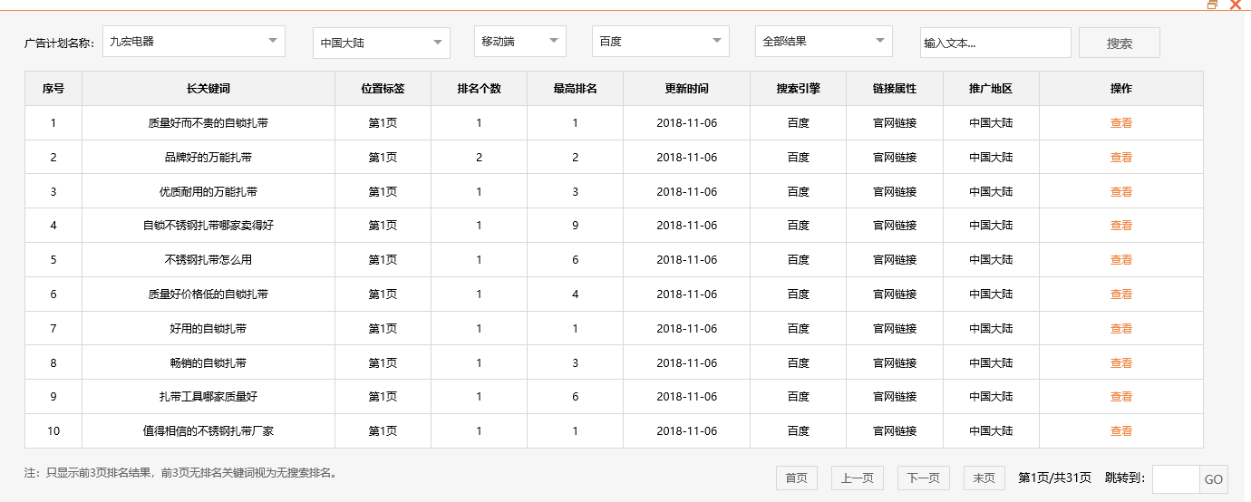The height and width of the screenshot is (502, 1251).
Task: Click the restore window icon at top right
Action: (x=1213, y=5)
